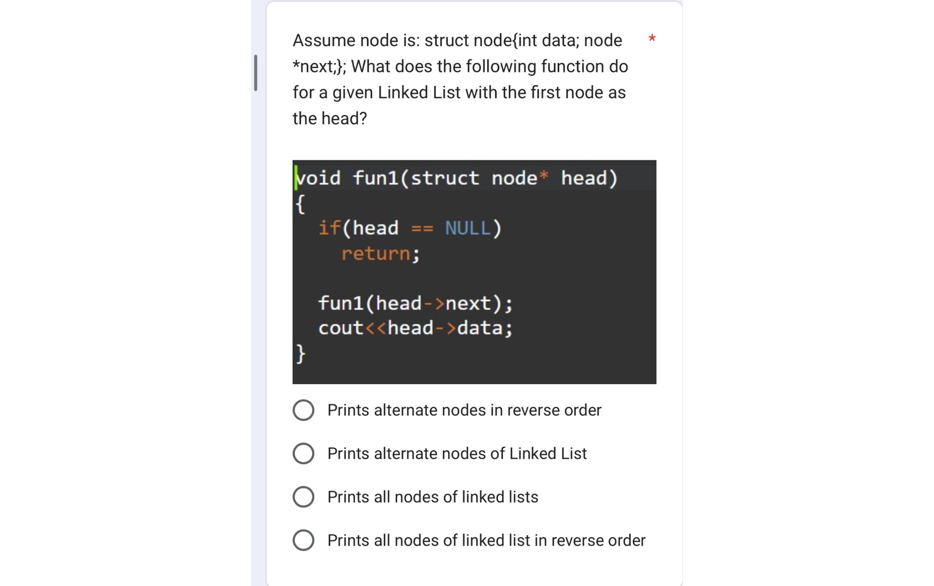
Task: Click the question text starting 'Assume node is'
Action: [461, 79]
